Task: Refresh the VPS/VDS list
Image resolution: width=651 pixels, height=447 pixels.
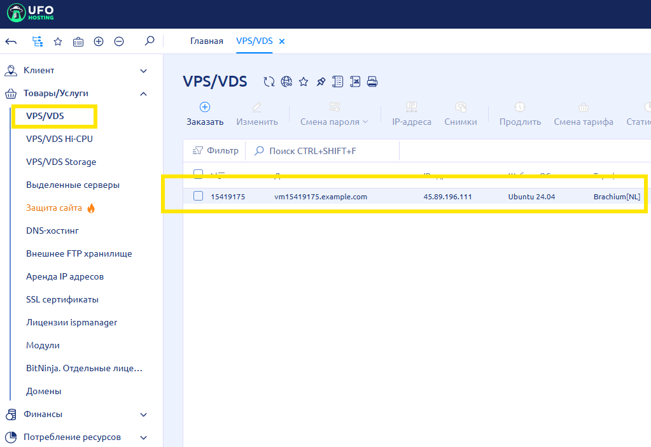Action: coord(269,82)
